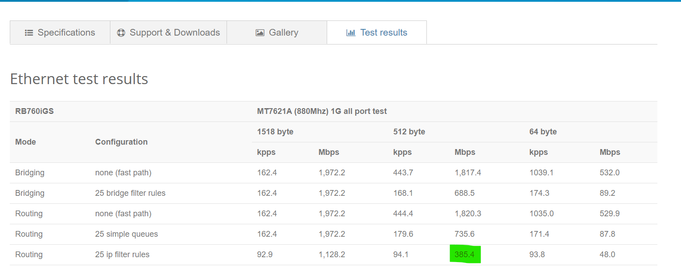Open the Gallery tab
Viewport: 681px width, 271px height.
click(277, 32)
